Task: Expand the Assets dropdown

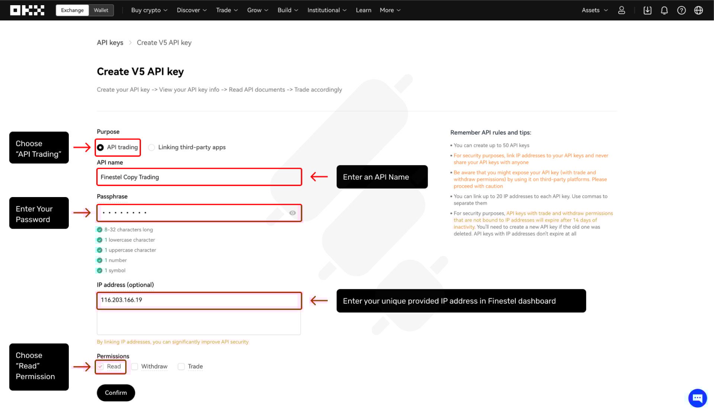Action: pos(595,10)
